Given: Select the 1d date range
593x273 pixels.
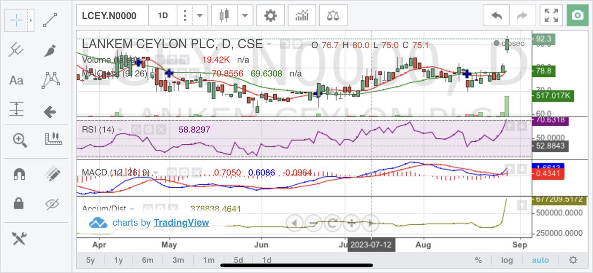Looking at the screenshot, I should click(267, 260).
